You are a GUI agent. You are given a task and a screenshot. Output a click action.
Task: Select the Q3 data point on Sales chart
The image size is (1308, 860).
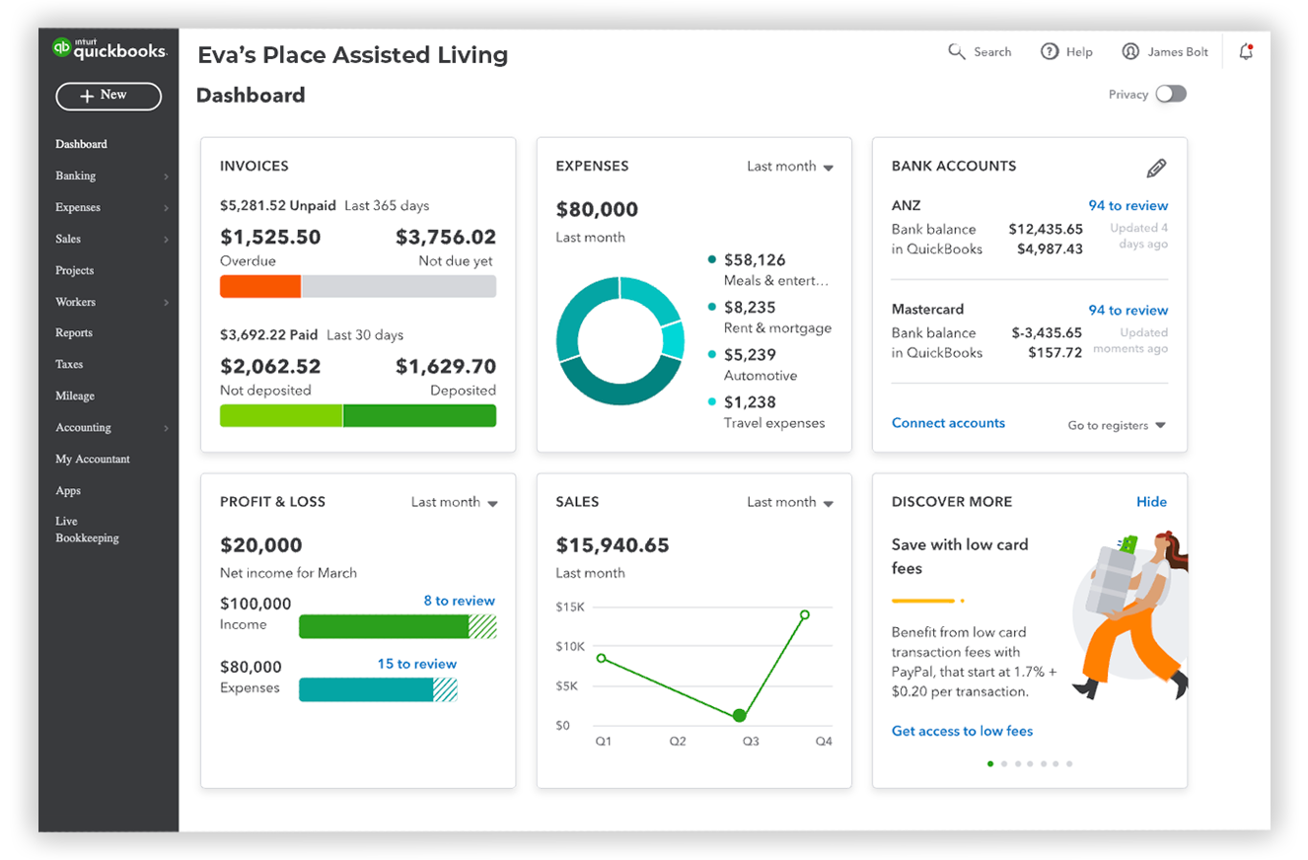(739, 714)
